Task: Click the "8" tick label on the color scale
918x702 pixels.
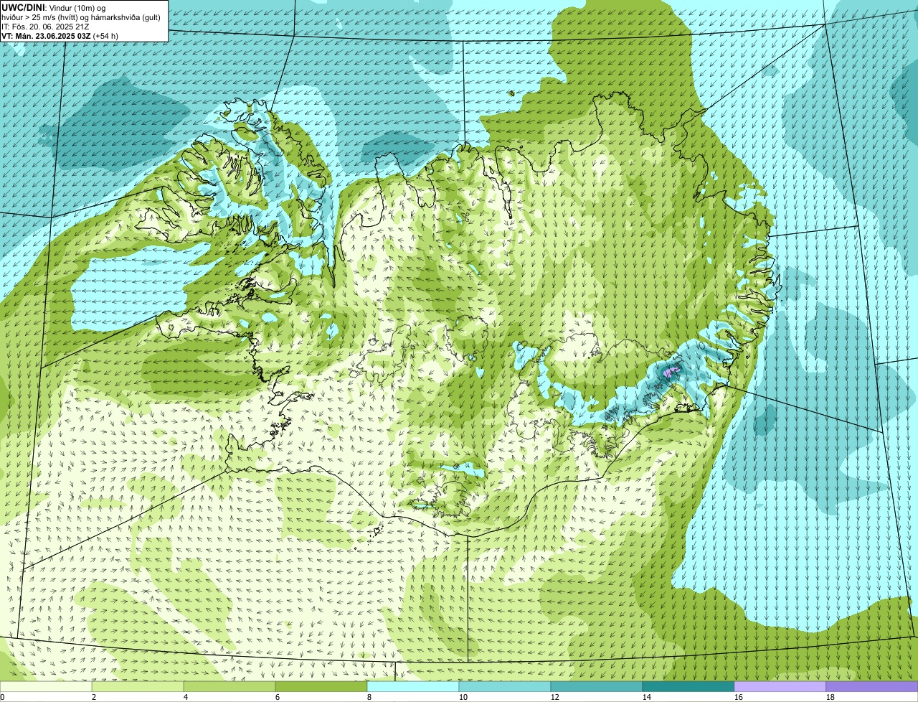Action: (x=369, y=697)
